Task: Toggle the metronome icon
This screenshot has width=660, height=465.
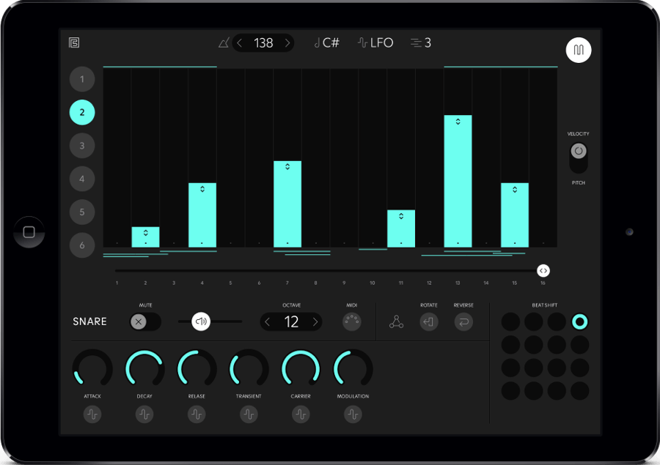Action: coord(224,43)
